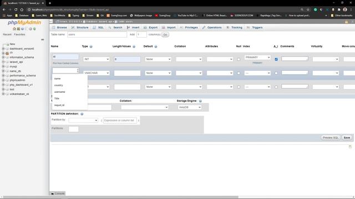Open the Export tab
The image size is (355, 199).
150,28
